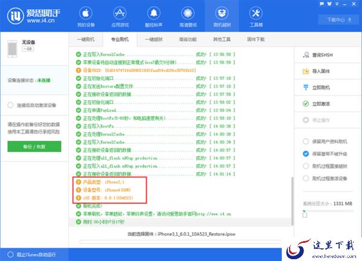Go to 酷炫铃声 ringtones section
This screenshot has height=261, width=362.
(x=154, y=17)
